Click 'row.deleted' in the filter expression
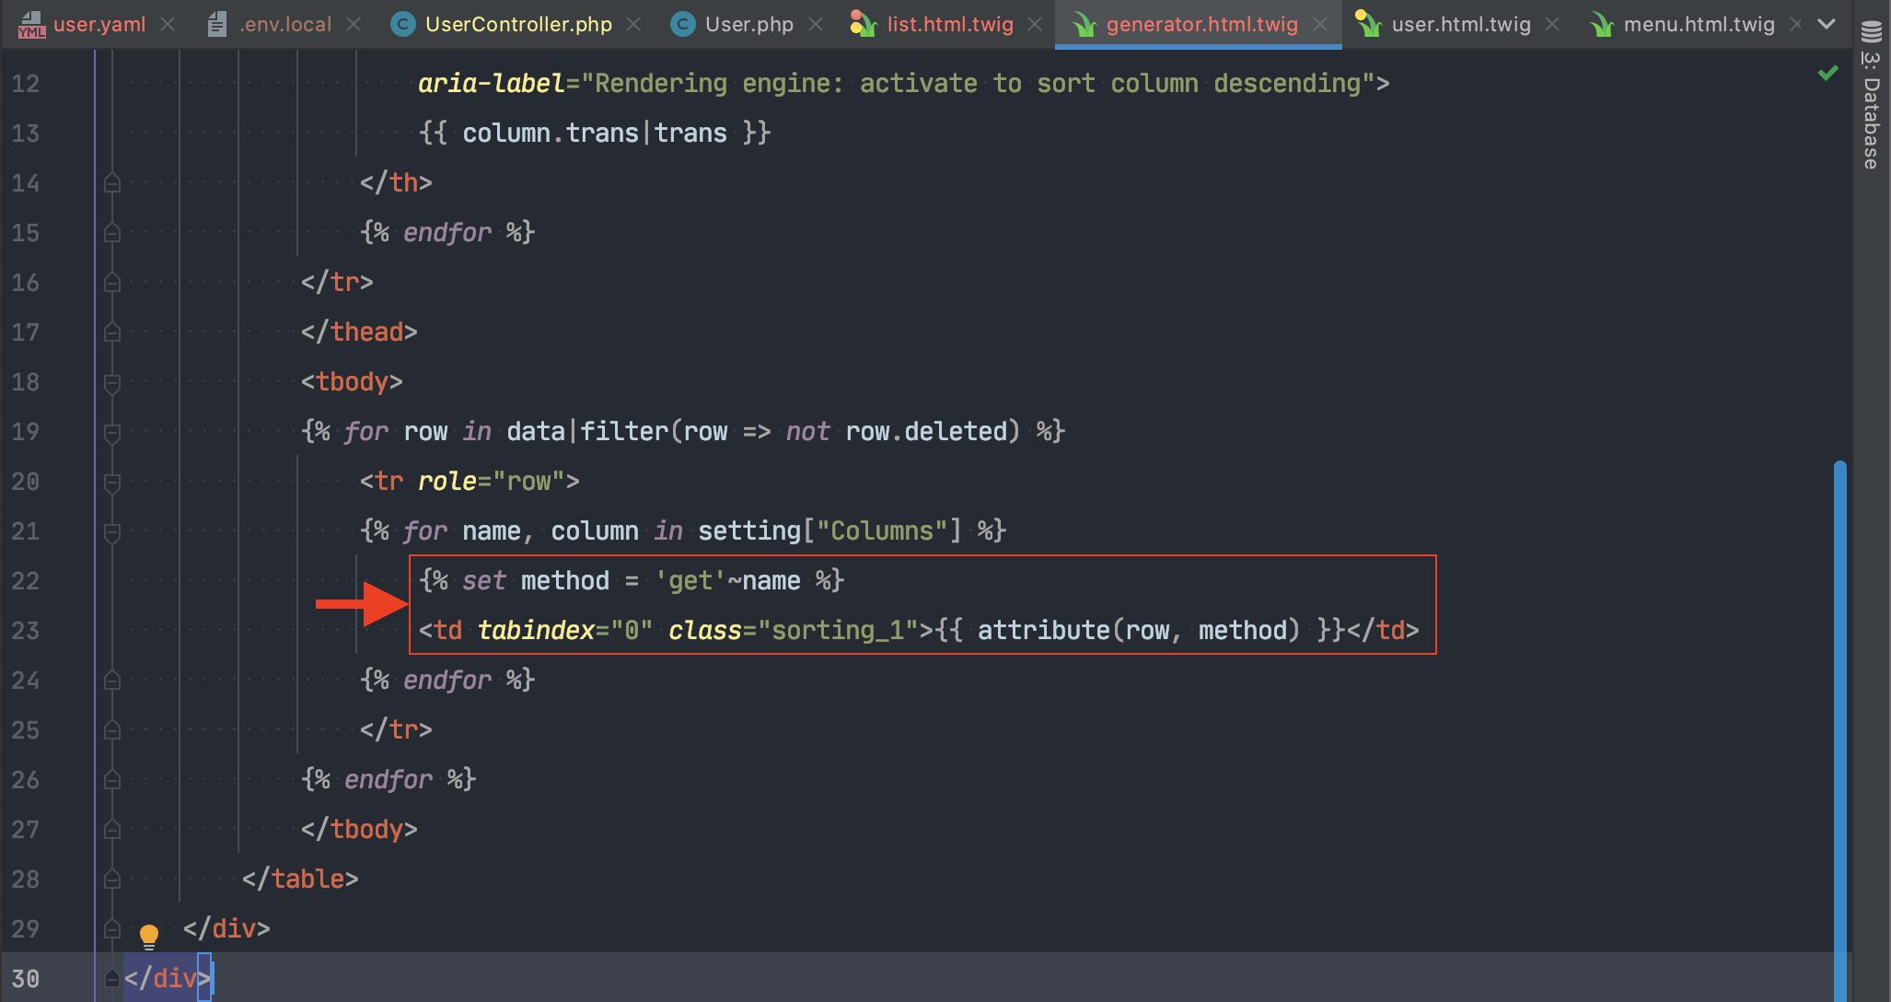This screenshot has height=1002, width=1891. coord(926,432)
